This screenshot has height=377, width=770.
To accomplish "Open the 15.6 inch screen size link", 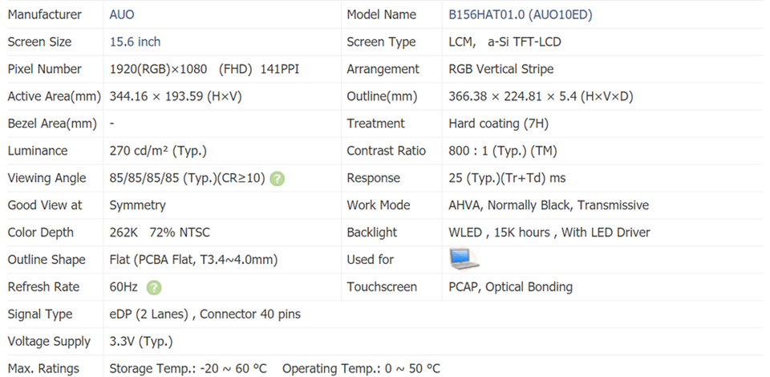I will coord(135,42).
